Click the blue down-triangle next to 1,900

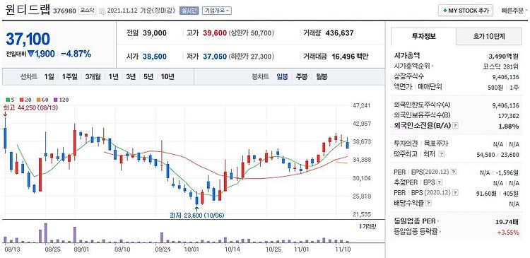[31, 54]
